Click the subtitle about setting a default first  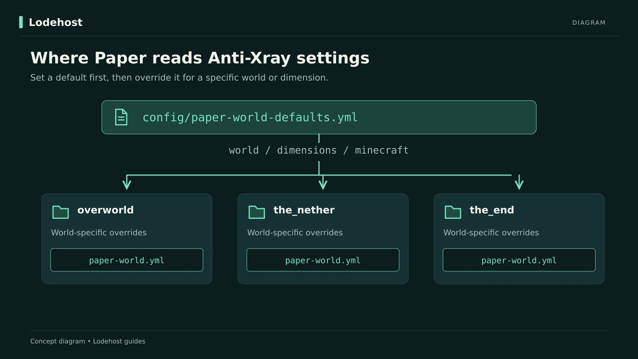pyautogui.click(x=179, y=78)
